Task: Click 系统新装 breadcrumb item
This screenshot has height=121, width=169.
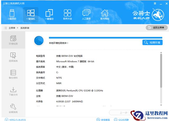Action: pyautogui.click(x=25, y=28)
